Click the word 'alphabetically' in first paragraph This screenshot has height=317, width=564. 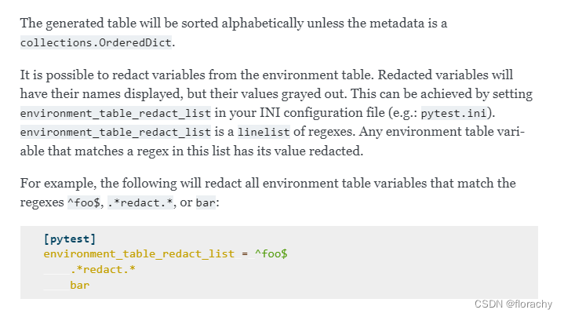(x=263, y=24)
